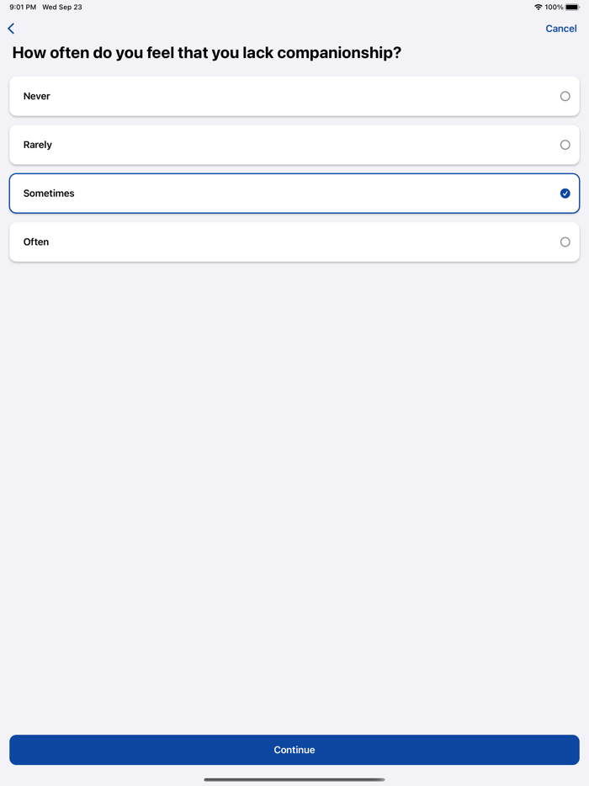The image size is (589, 786).
Task: Tap the Continue button
Action: [x=294, y=750]
